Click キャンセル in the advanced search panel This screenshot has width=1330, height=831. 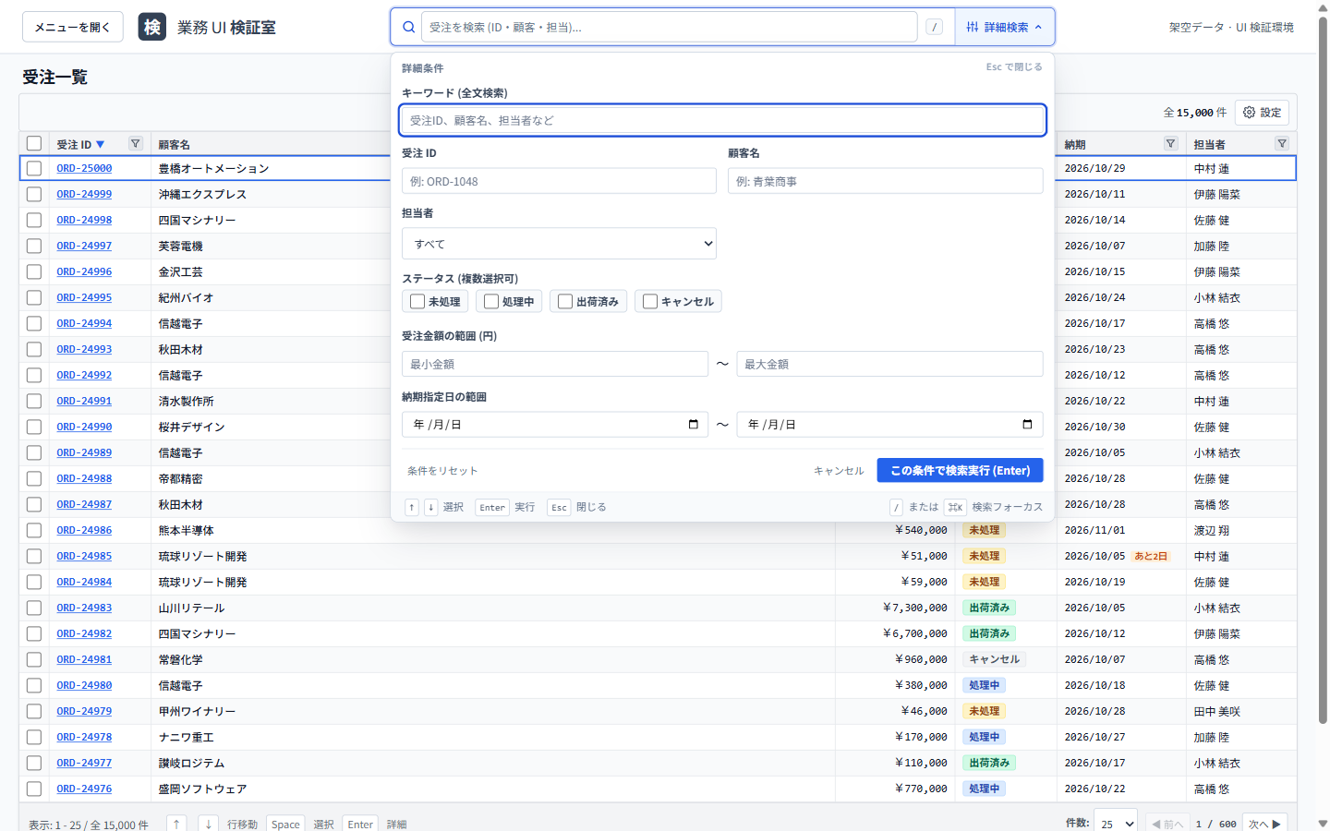[839, 471]
